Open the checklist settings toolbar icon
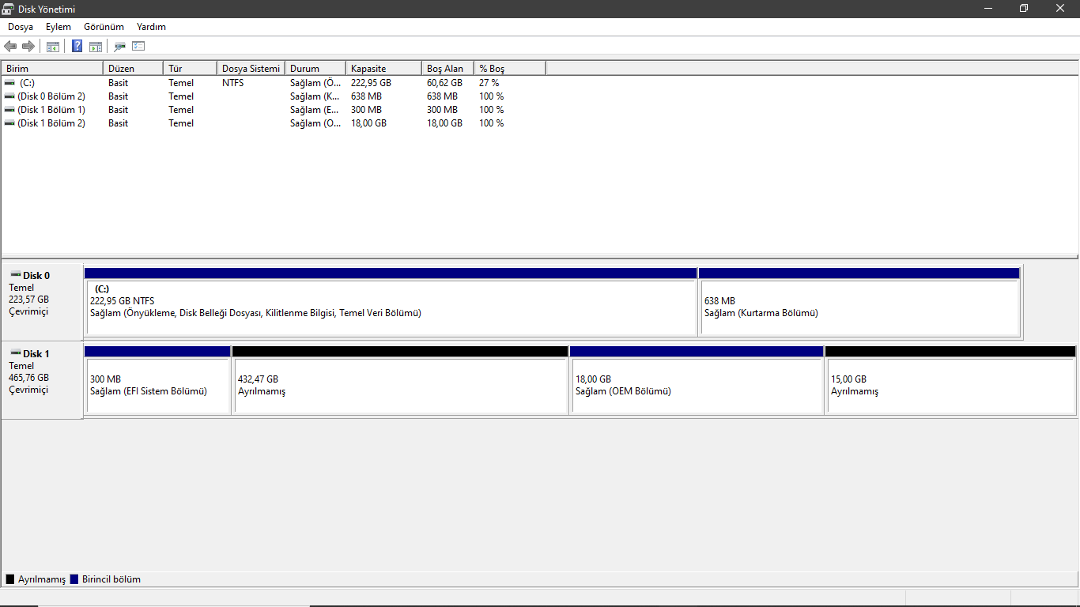 (138, 47)
